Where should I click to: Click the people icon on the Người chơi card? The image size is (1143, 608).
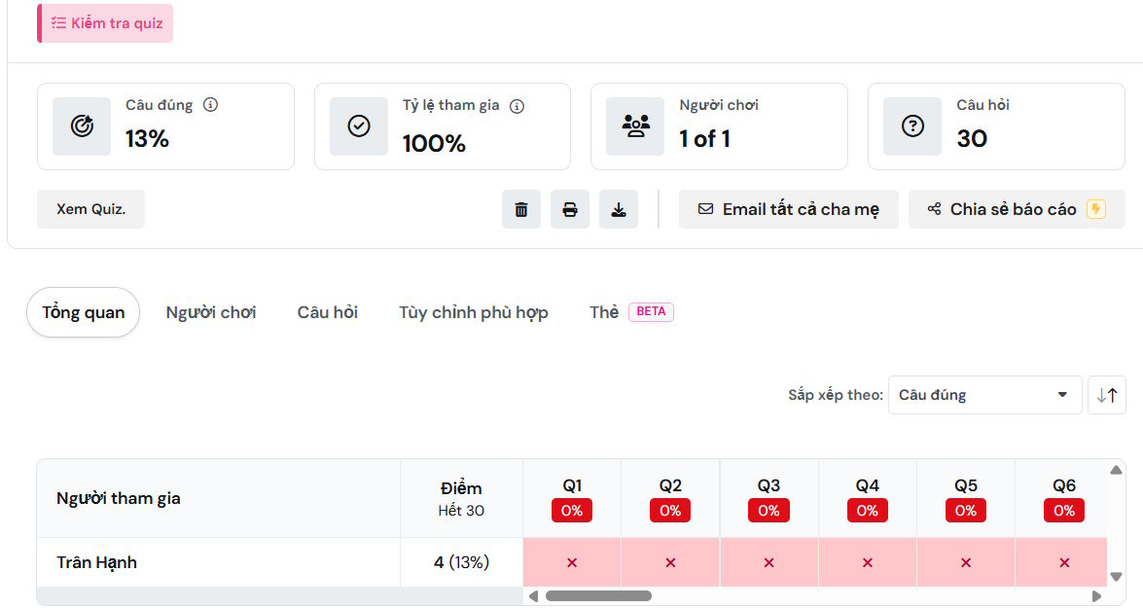point(635,125)
